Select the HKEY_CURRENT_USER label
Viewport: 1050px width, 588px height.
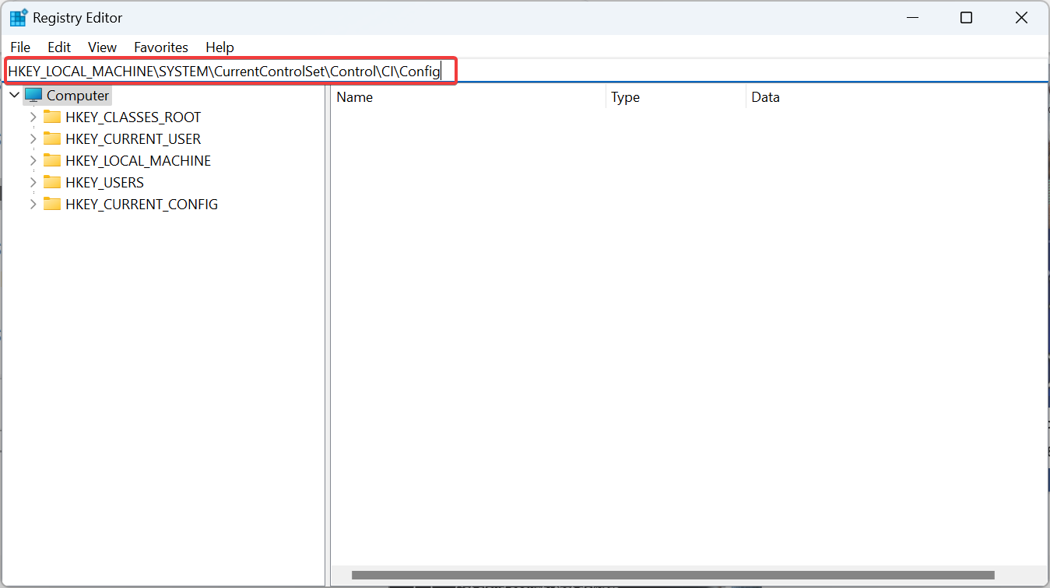point(133,139)
